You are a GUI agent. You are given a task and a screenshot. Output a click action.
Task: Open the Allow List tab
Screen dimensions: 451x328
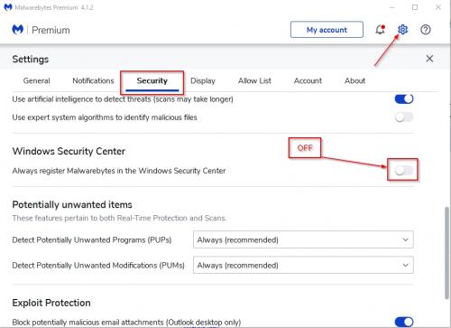coord(254,80)
